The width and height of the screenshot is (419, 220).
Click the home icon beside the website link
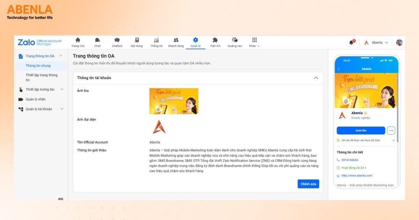338,176
